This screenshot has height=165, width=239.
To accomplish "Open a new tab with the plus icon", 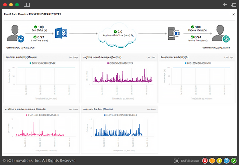I will (x=224, y=5).
